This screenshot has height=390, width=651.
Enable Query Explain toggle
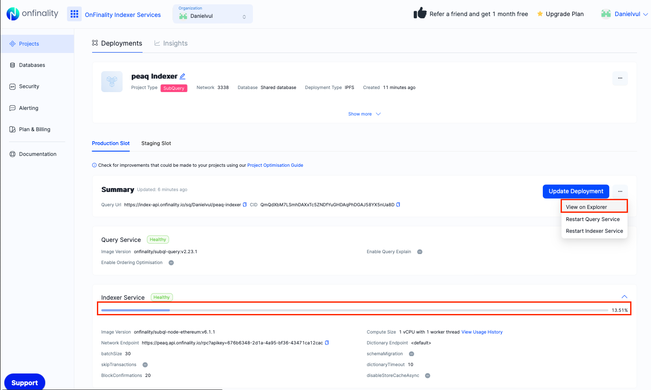pos(419,251)
